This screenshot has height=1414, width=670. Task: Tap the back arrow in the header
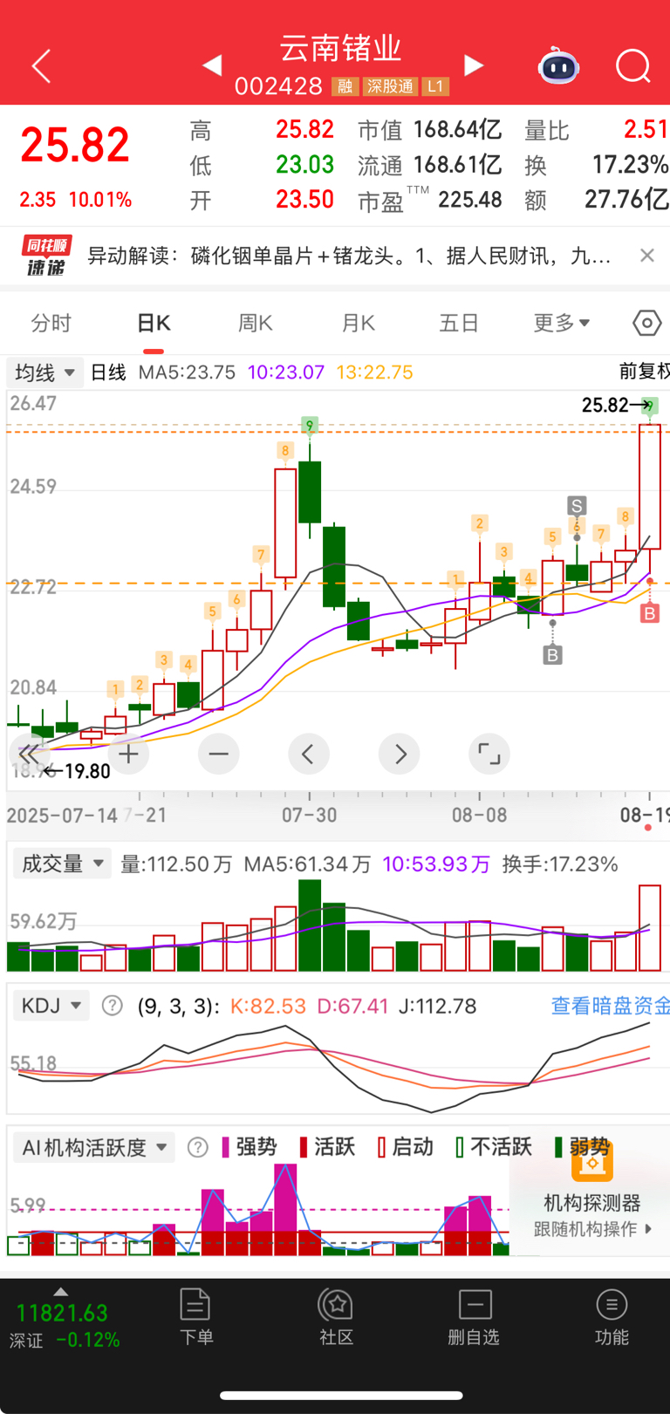click(x=41, y=66)
